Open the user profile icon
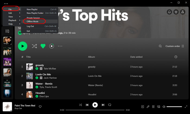Image resolution: width=190 pixels, height=114 pixels. point(183,12)
